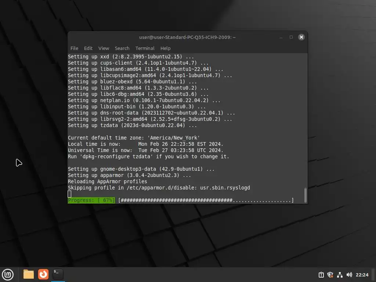Minimize the terminal window
This screenshot has height=282, width=376.
(x=281, y=37)
